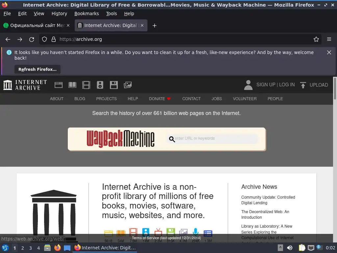Close the Internet Archive tab
Screen dimensions: 337x253
pos(142,25)
